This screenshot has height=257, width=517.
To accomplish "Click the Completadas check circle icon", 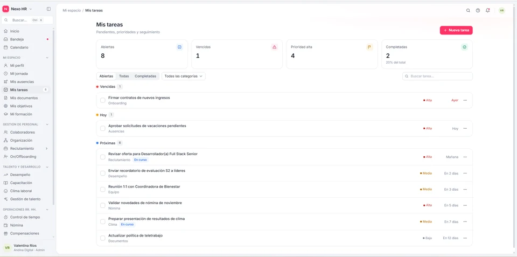I will click(464, 47).
